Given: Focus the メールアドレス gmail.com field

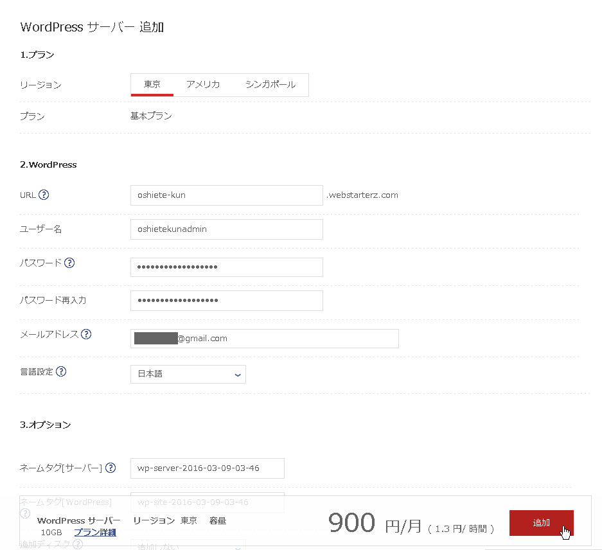Looking at the screenshot, I should (x=265, y=339).
